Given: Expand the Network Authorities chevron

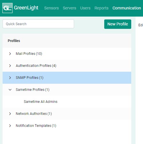Looking at the screenshot, I should click(10, 114).
